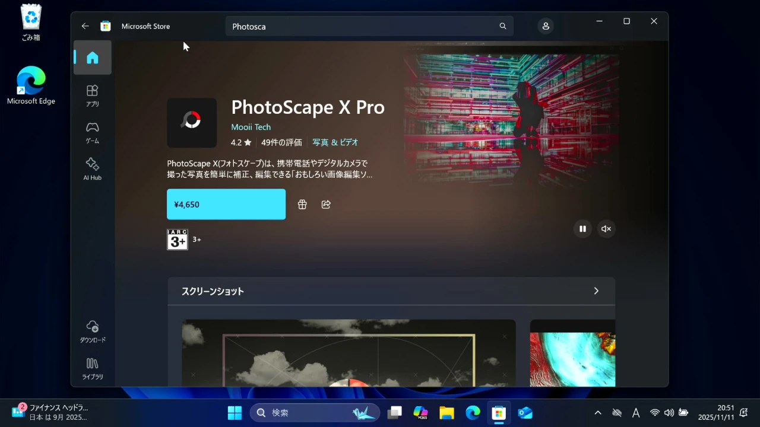The width and height of the screenshot is (760, 427).
Task: Open the Library (ライブラリ) page
Action: point(93,368)
